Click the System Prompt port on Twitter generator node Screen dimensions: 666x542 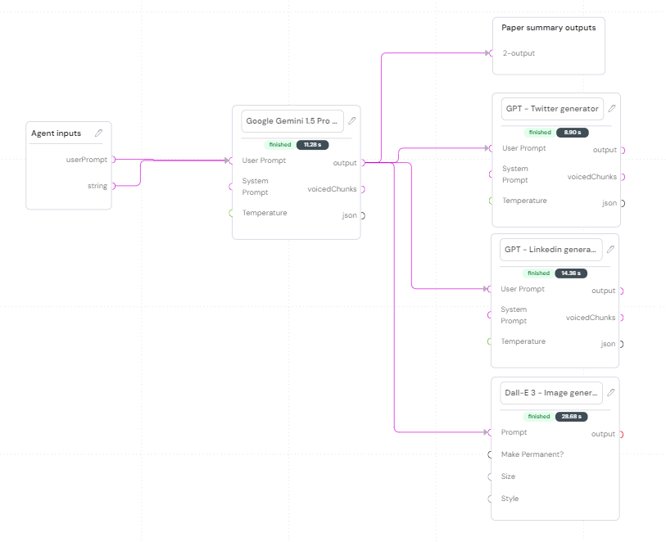[x=491, y=174]
